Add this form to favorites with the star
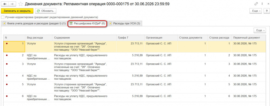Image resolution: width=270 pixels, height=106 pixels. tap(21, 4)
